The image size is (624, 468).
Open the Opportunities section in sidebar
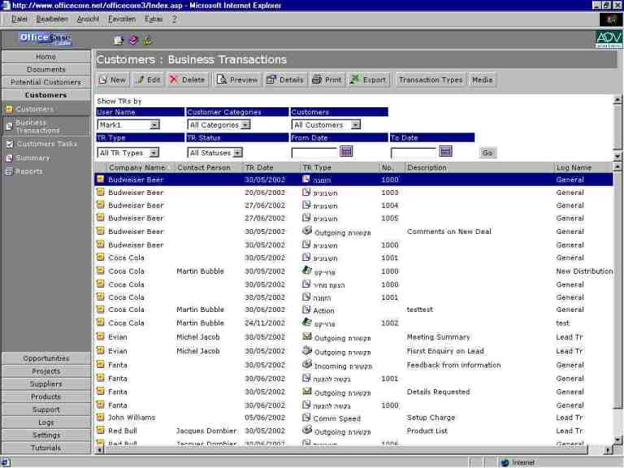[x=46, y=358]
